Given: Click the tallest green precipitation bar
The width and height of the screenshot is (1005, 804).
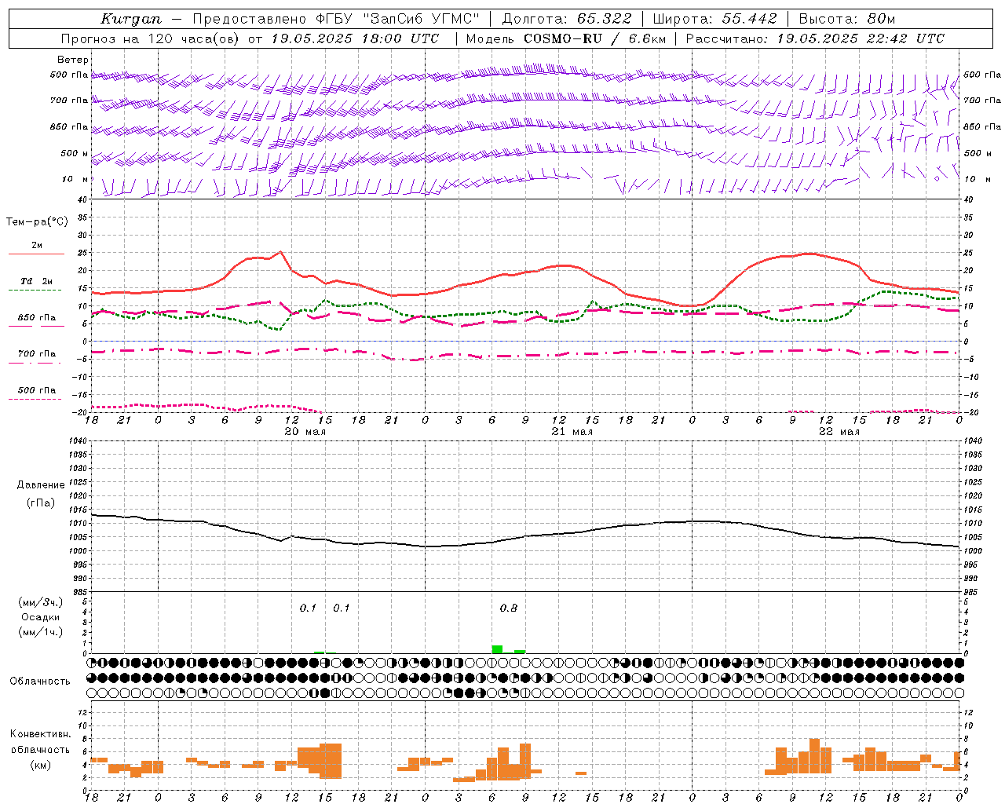Looking at the screenshot, I should point(497,649).
